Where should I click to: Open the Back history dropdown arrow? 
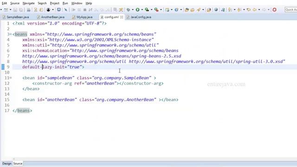(x=259, y=10)
